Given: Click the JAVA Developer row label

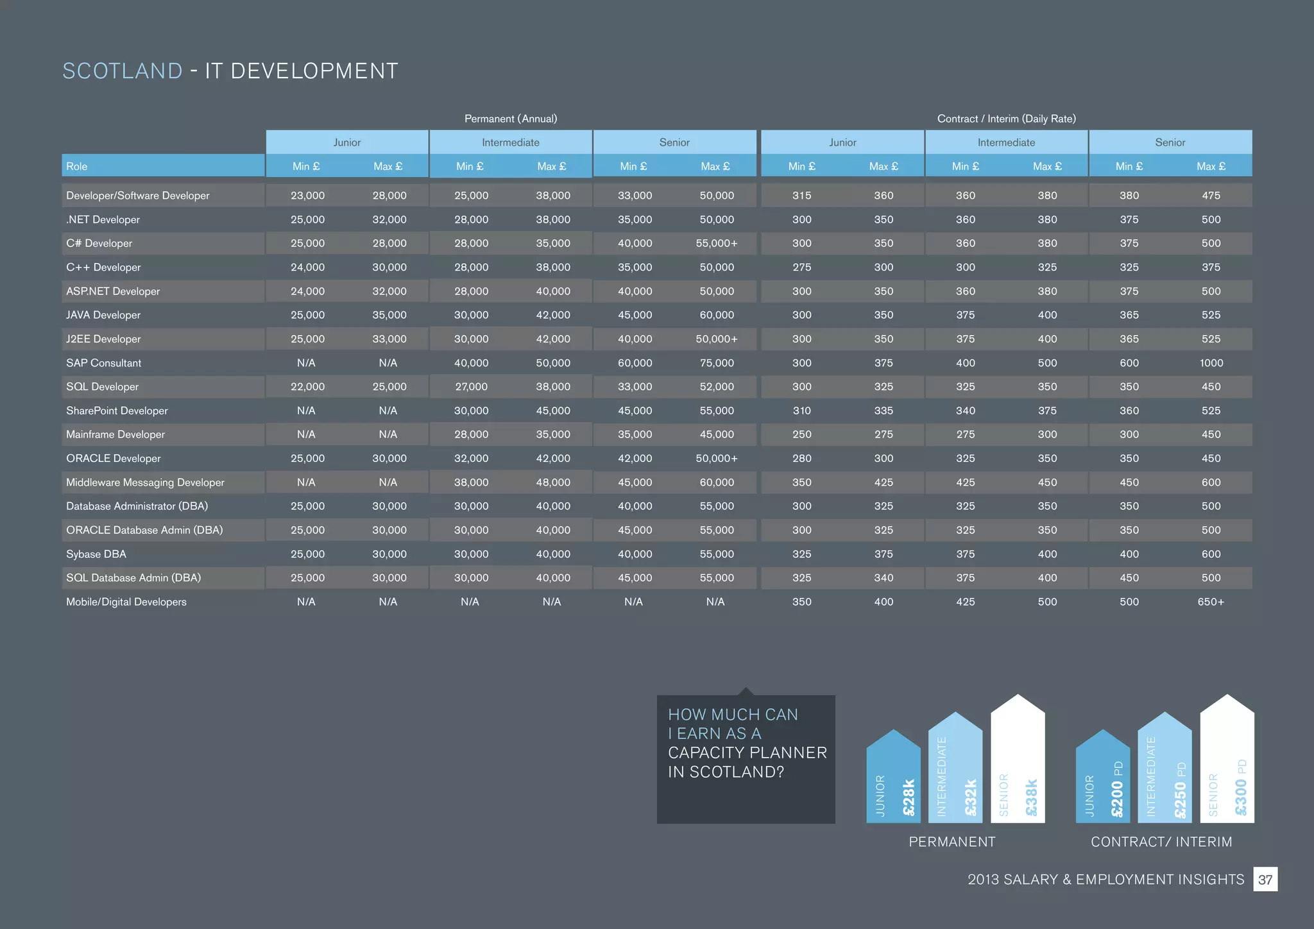Looking at the screenshot, I should click(x=103, y=315).
